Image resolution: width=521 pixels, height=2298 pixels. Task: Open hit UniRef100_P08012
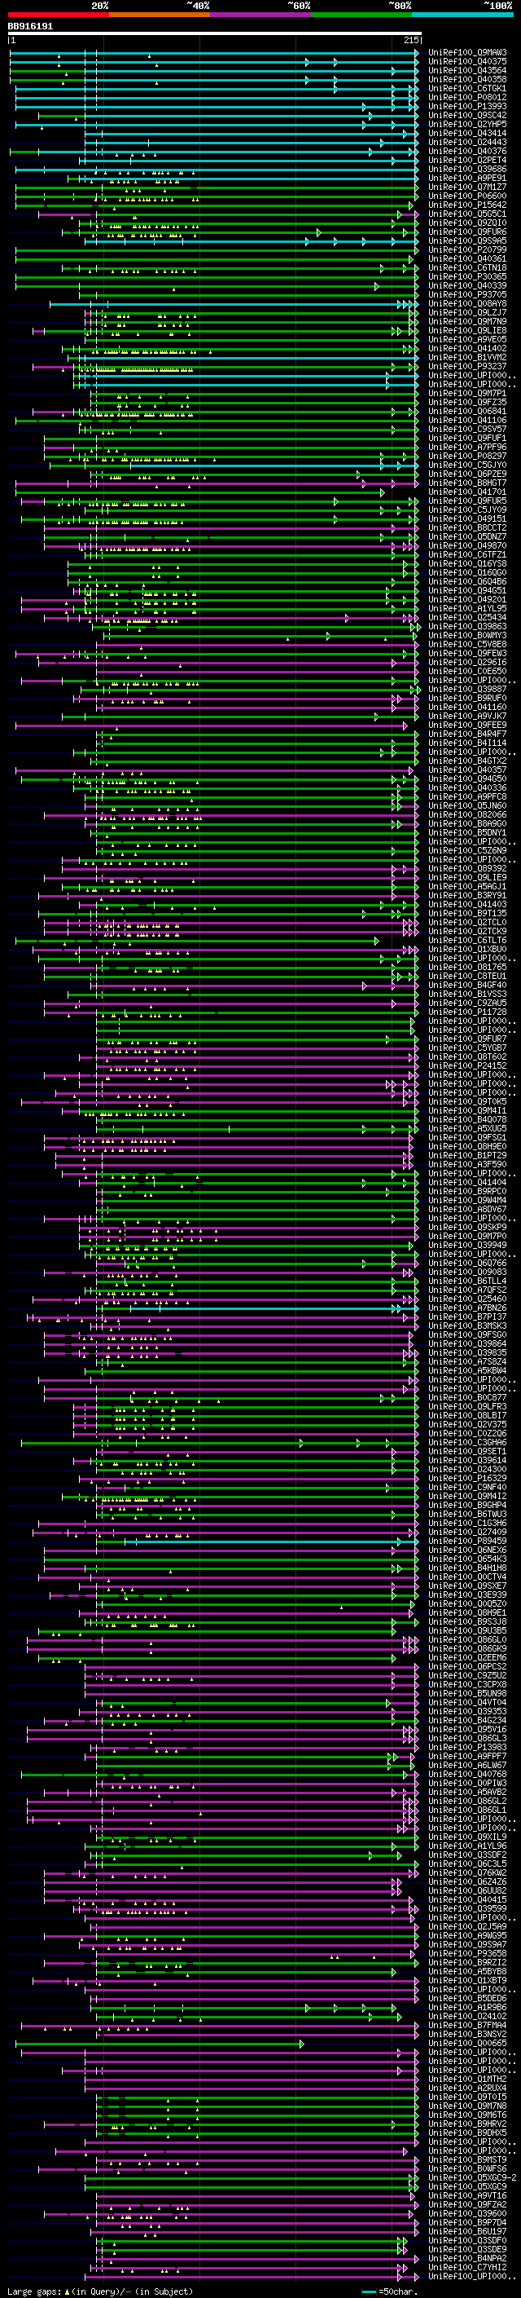[467, 97]
